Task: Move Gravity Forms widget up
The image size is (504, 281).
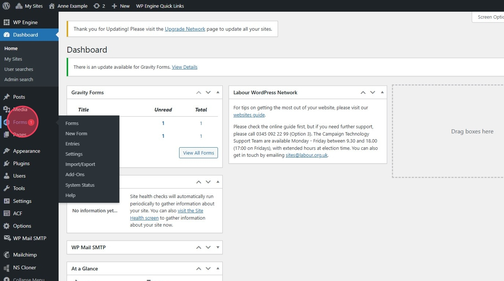Action: (198, 92)
